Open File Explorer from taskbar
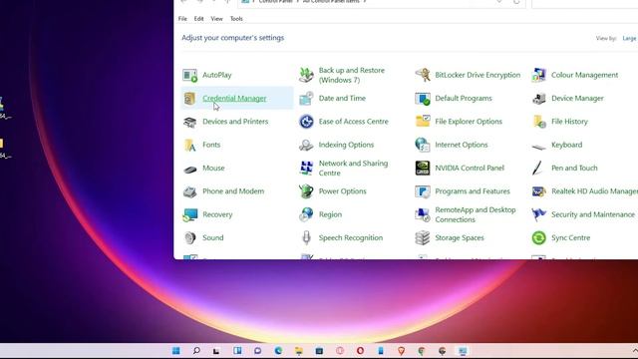Image resolution: width=638 pixels, height=359 pixels. [x=299, y=351]
